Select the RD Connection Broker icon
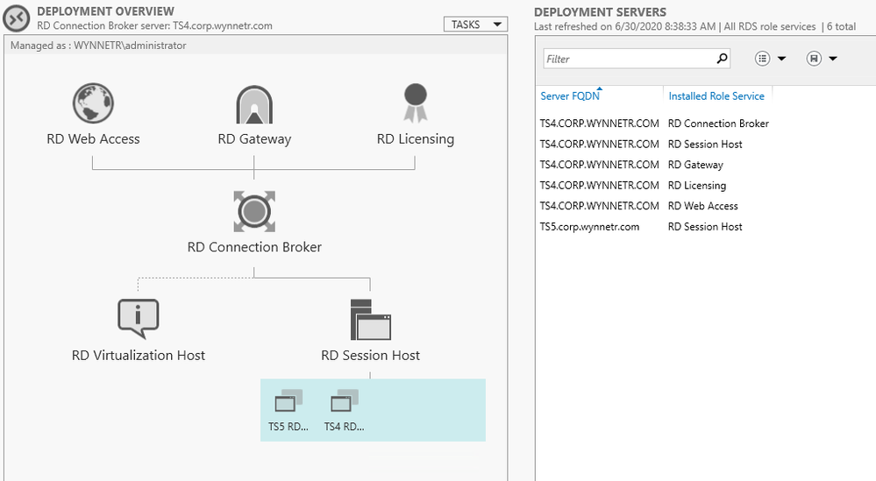The image size is (876, 481). [x=254, y=211]
